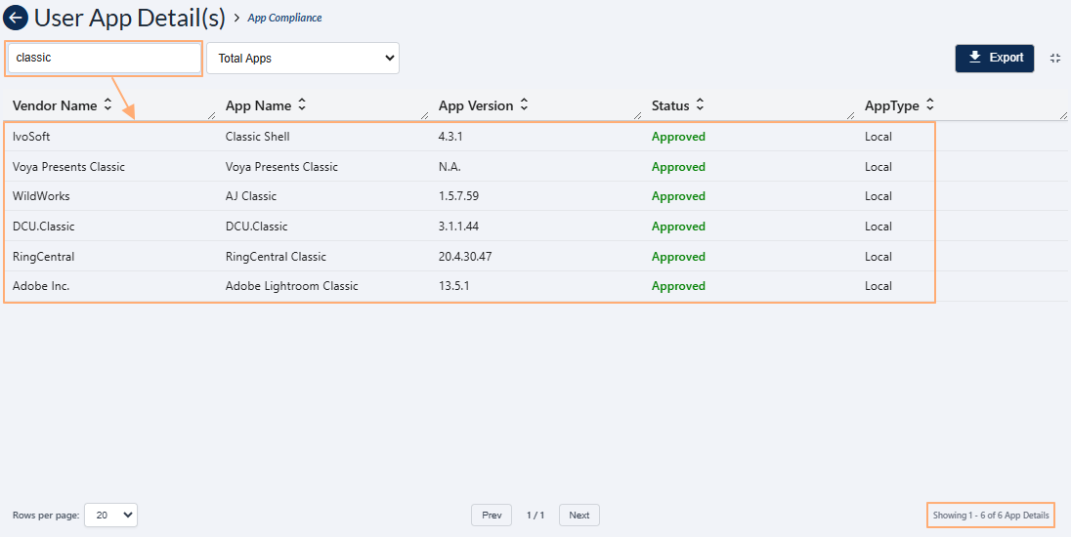1071x537 pixels.
Task: Sort by App Version column arrows
Action: pyautogui.click(x=524, y=104)
